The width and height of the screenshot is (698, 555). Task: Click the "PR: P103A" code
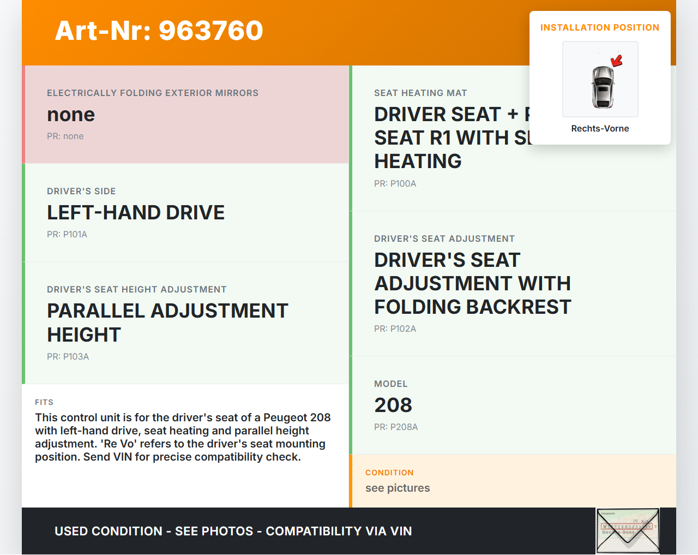point(68,357)
